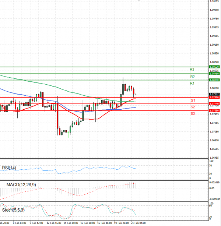The height and width of the screenshot is (226, 221).
Task: Click the 1.09990 price axis value
Action: [214, 10]
